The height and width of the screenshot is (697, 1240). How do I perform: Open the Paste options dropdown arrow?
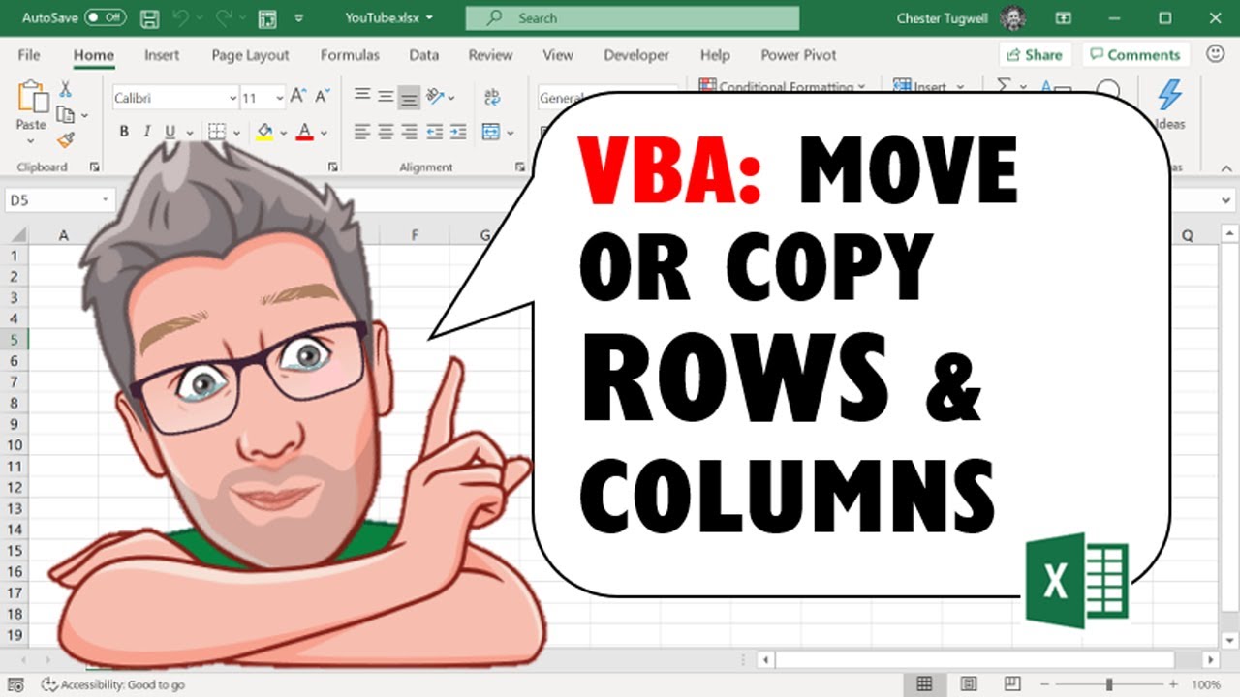coord(31,141)
